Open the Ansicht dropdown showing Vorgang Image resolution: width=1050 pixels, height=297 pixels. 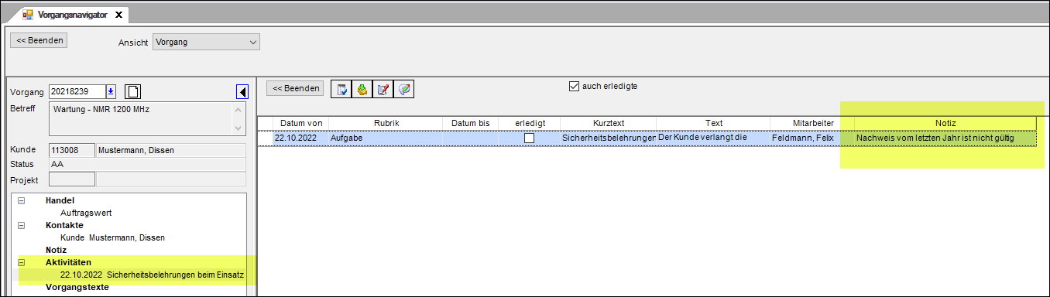click(206, 42)
